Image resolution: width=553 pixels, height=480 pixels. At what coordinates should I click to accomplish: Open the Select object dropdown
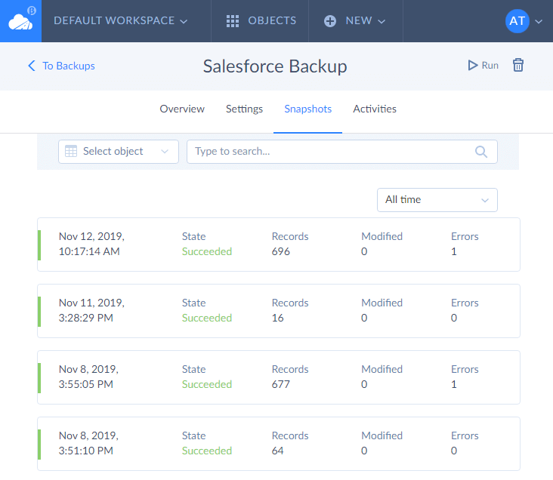point(119,152)
